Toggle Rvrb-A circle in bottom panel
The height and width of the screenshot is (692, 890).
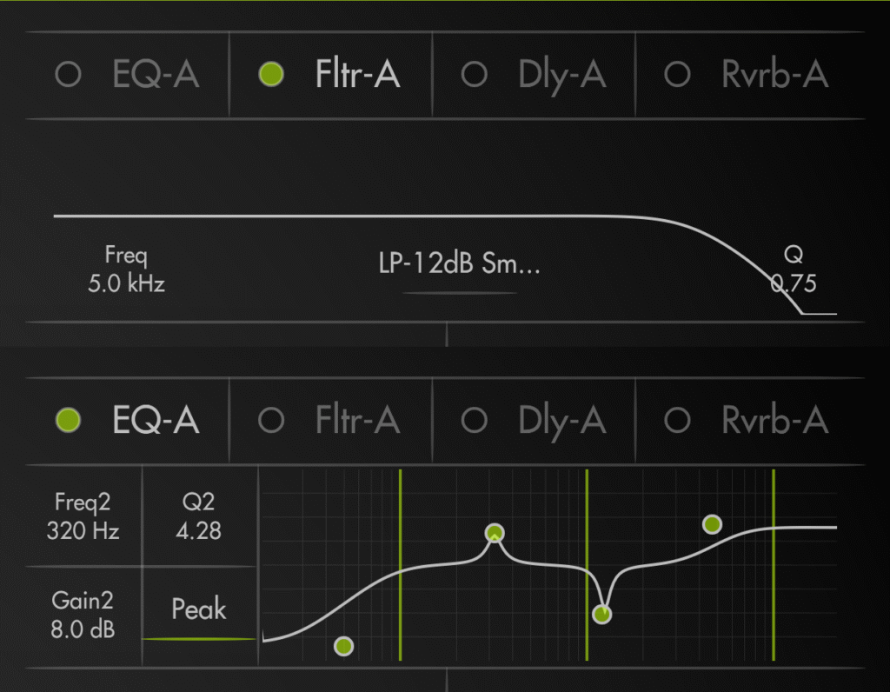(677, 421)
